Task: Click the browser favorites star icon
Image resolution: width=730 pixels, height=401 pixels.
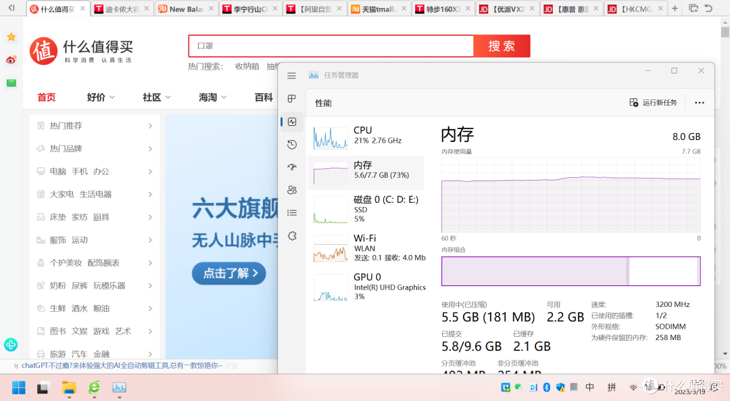Action: [x=11, y=37]
